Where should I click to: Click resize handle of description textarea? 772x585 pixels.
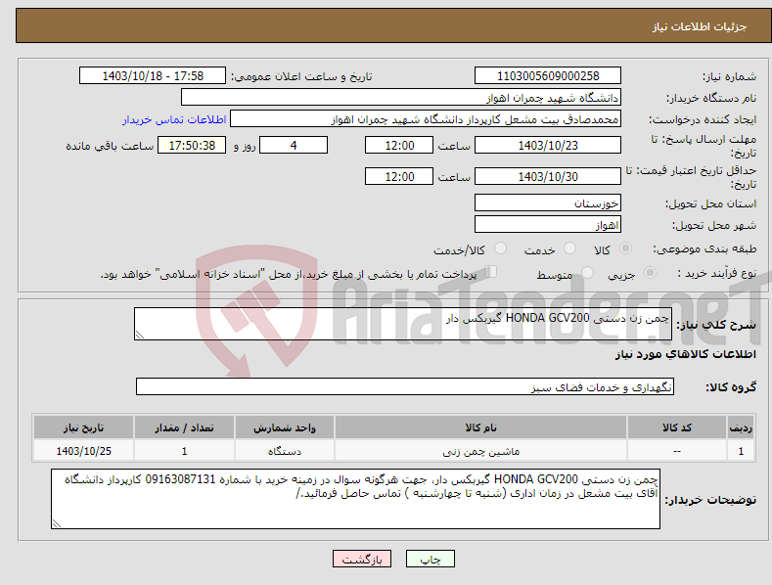pos(139,335)
